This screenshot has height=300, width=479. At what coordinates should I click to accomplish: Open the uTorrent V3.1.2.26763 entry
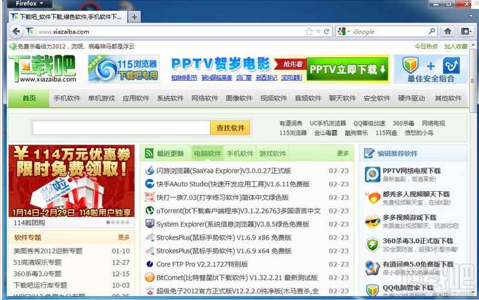pyautogui.click(x=238, y=211)
